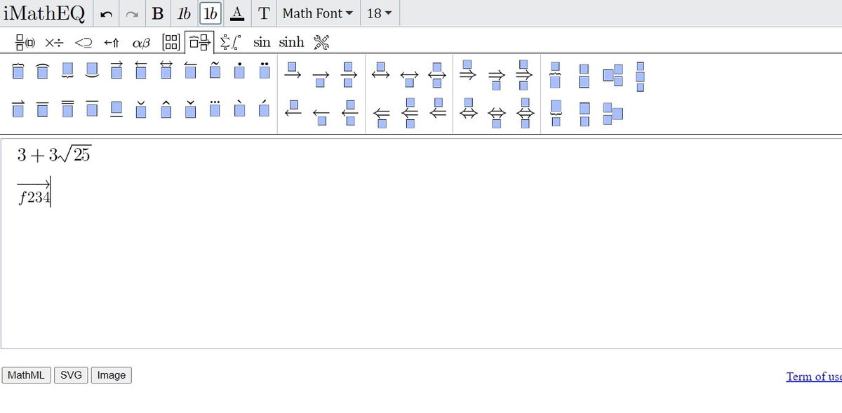This screenshot has width=842, height=413.
Task: Click the MathML export button
Action: (26, 375)
